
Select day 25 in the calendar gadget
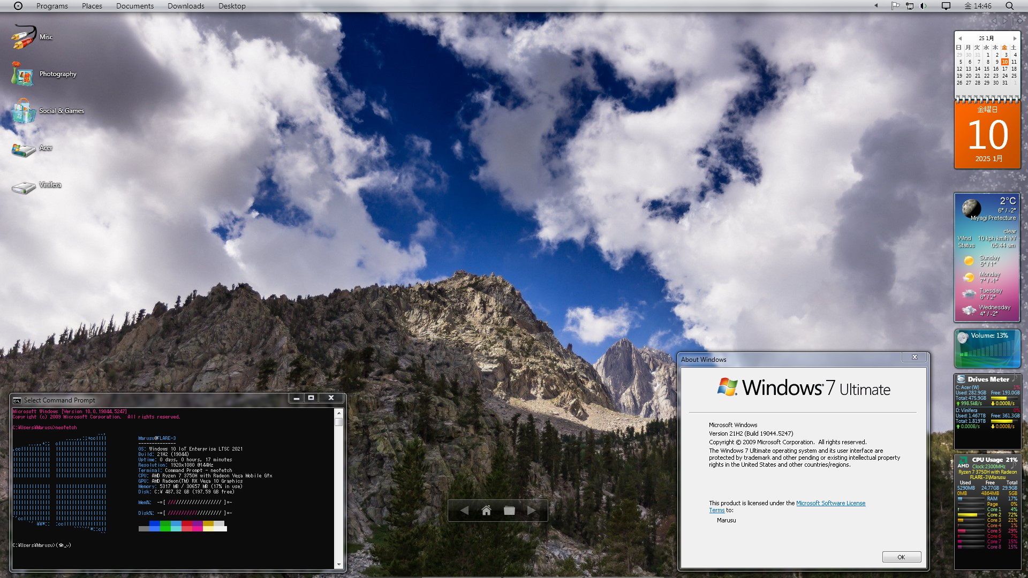point(1014,76)
